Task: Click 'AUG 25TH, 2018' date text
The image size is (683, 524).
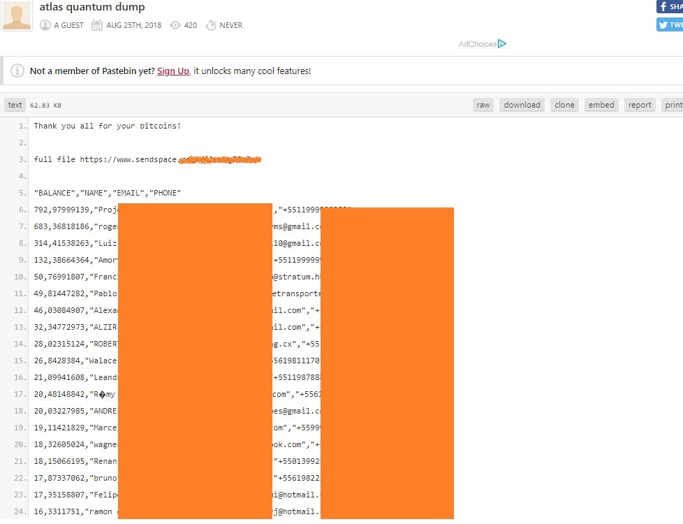Action: pos(133,25)
